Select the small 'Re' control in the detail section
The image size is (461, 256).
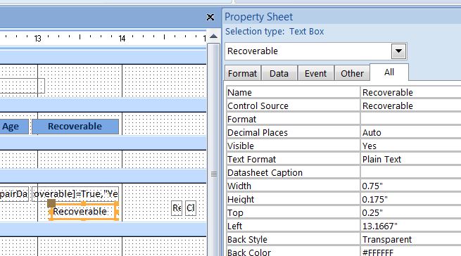tap(177, 208)
